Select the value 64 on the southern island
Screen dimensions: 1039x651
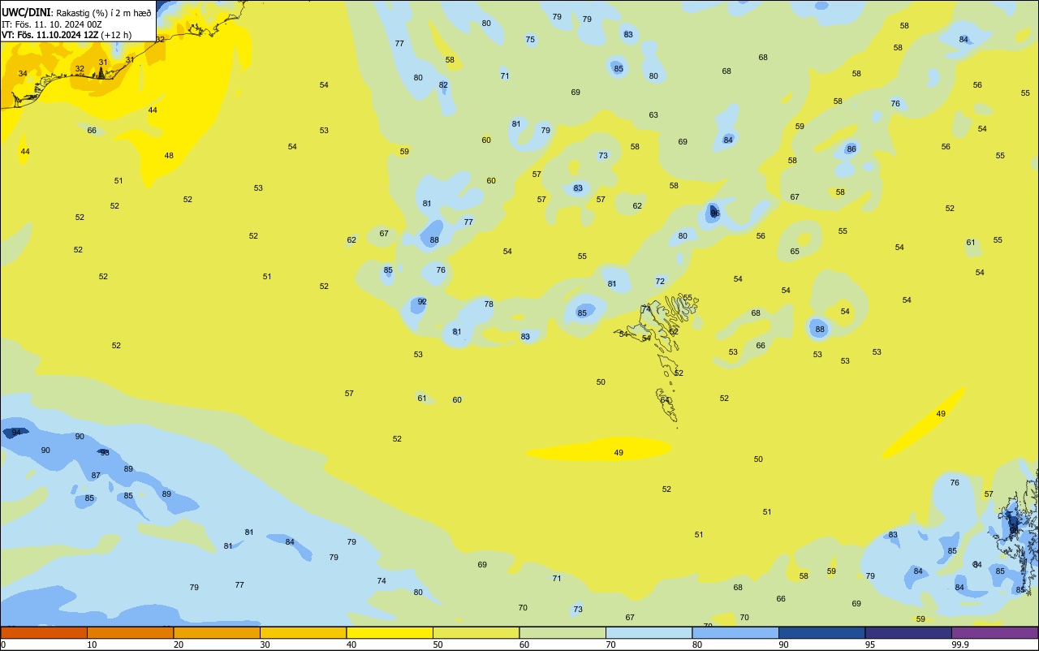coord(665,399)
